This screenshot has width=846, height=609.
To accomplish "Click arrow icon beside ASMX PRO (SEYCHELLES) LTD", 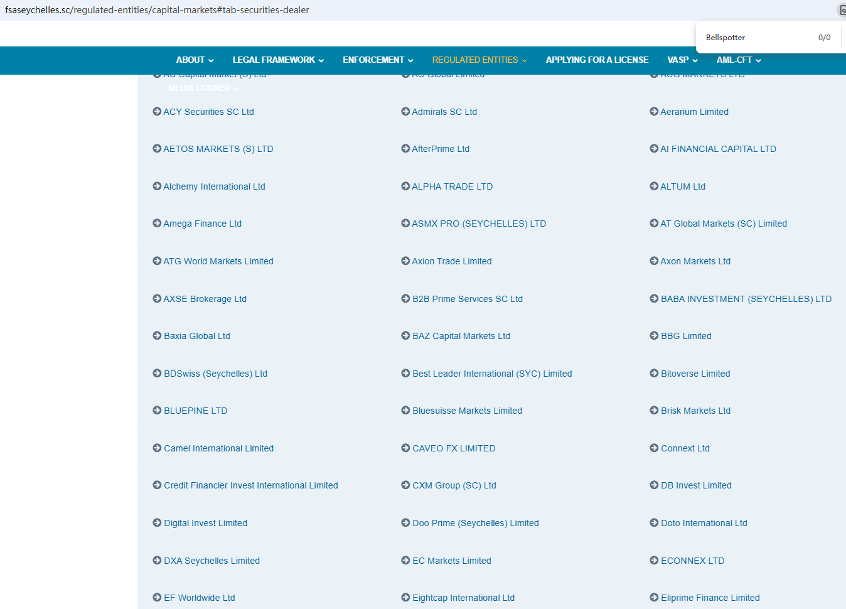I will [x=405, y=223].
